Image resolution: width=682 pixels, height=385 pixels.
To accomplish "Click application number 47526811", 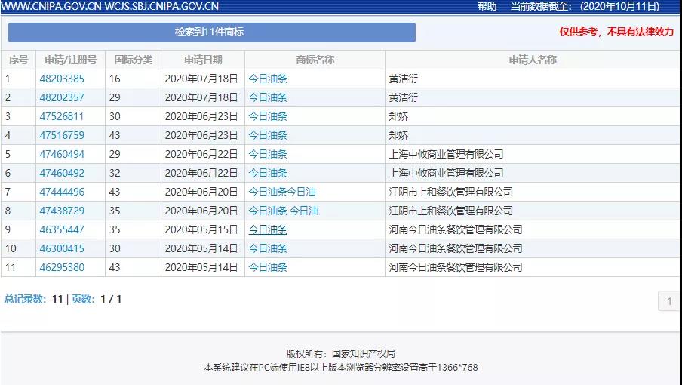I will click(62, 116).
